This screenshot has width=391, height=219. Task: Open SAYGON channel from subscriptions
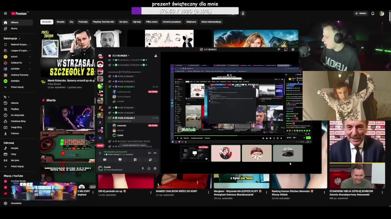[x=17, y=69]
